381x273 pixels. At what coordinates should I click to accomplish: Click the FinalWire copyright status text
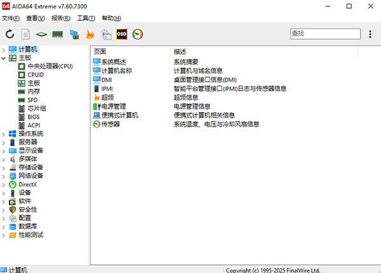tap(273, 270)
